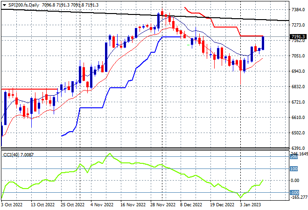Click the CCI 200 level label
Viewport: 308px width, 210px height.
[294, 157]
